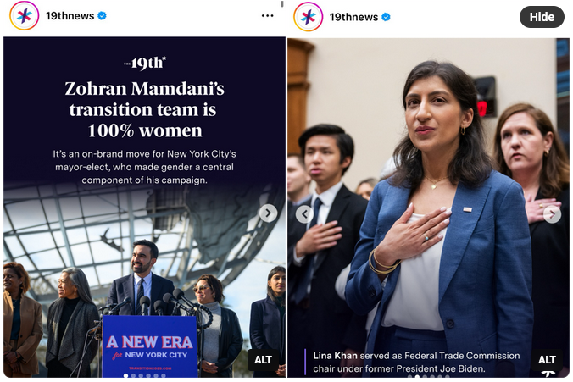
Task: Advance the Lina Khan photo with the next arrow
Action: point(552,214)
